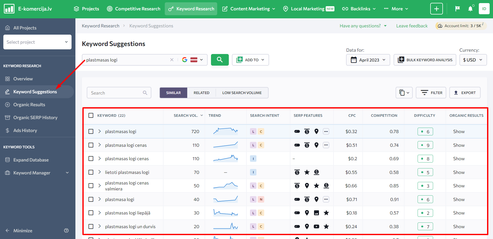Open the copy keywords icon dropdown
This screenshot has height=239, width=493.
[404, 93]
